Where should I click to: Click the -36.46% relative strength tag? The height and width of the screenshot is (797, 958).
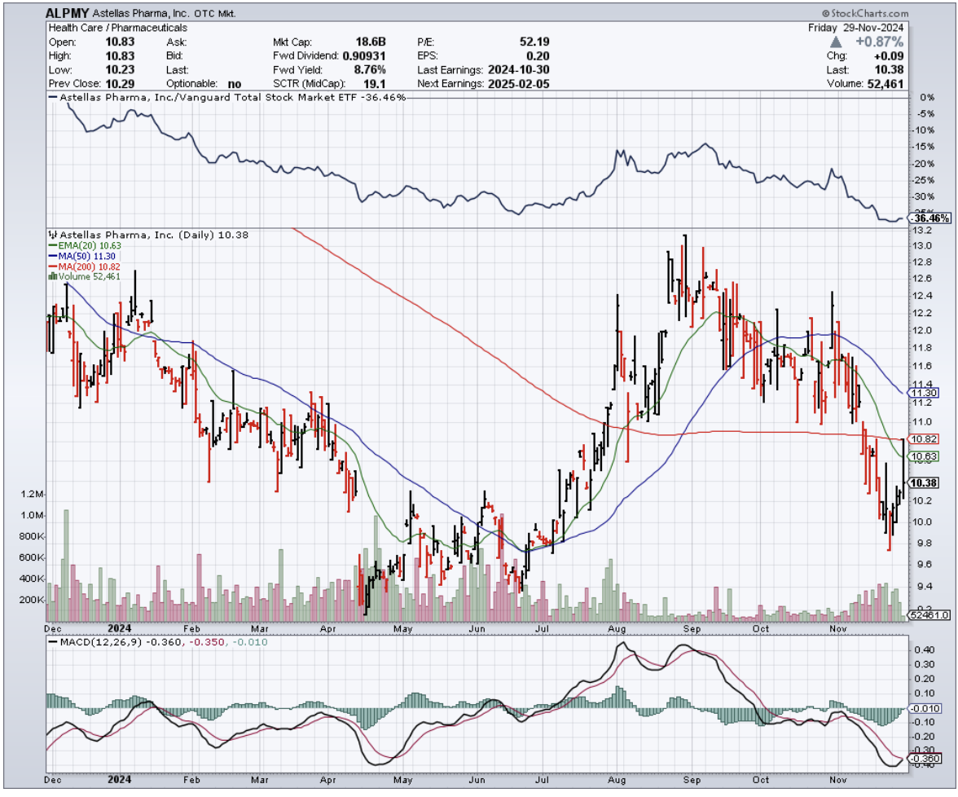(929, 218)
